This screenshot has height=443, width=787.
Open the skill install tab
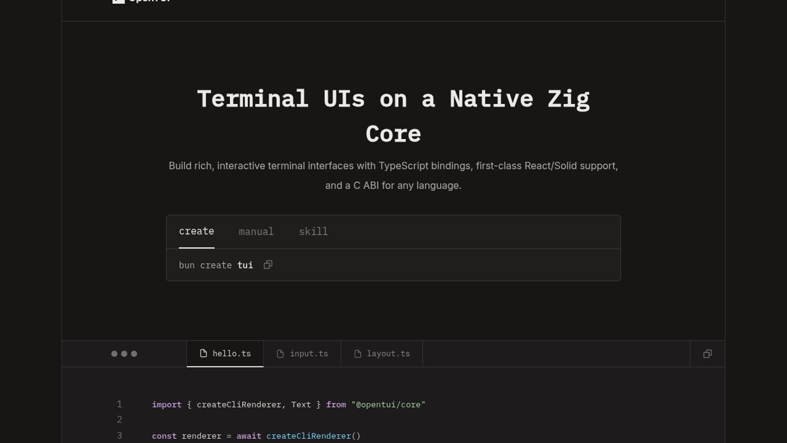point(313,232)
